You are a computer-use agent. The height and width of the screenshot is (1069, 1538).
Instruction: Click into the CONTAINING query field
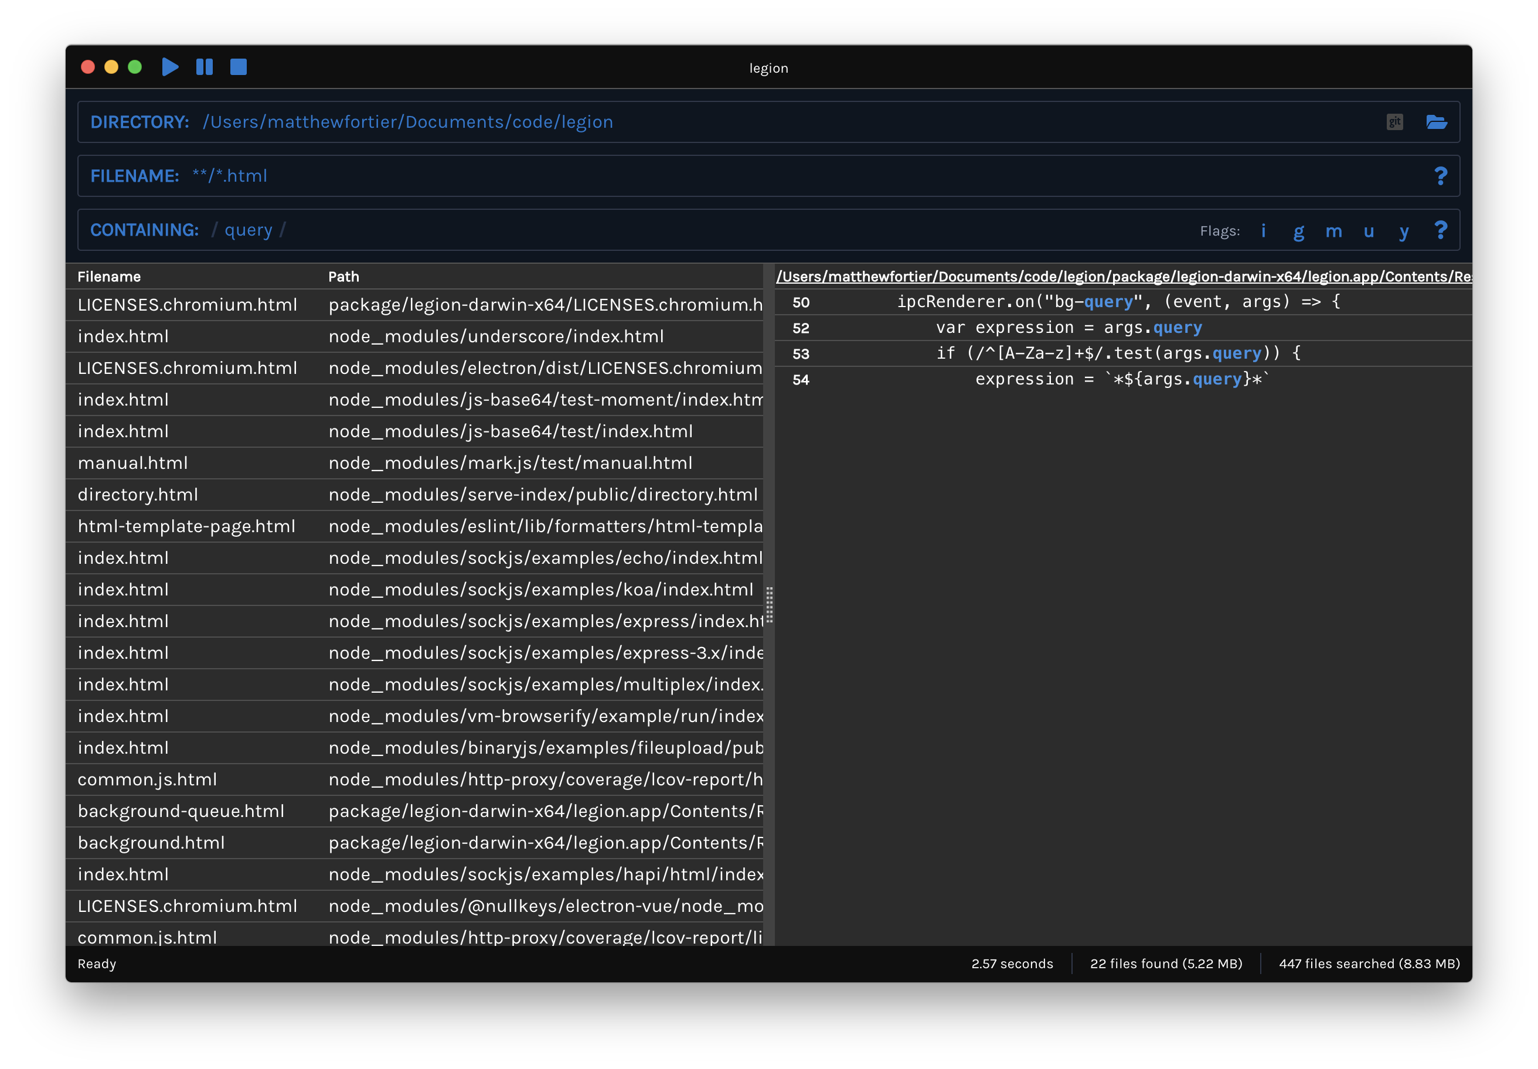click(249, 230)
